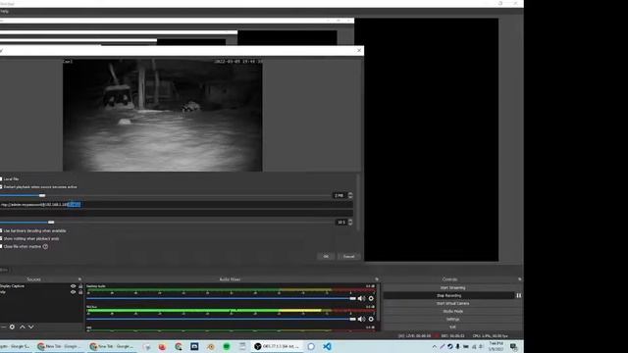Click microphone icon in system tray
The image size is (628, 353).
coord(458,346)
